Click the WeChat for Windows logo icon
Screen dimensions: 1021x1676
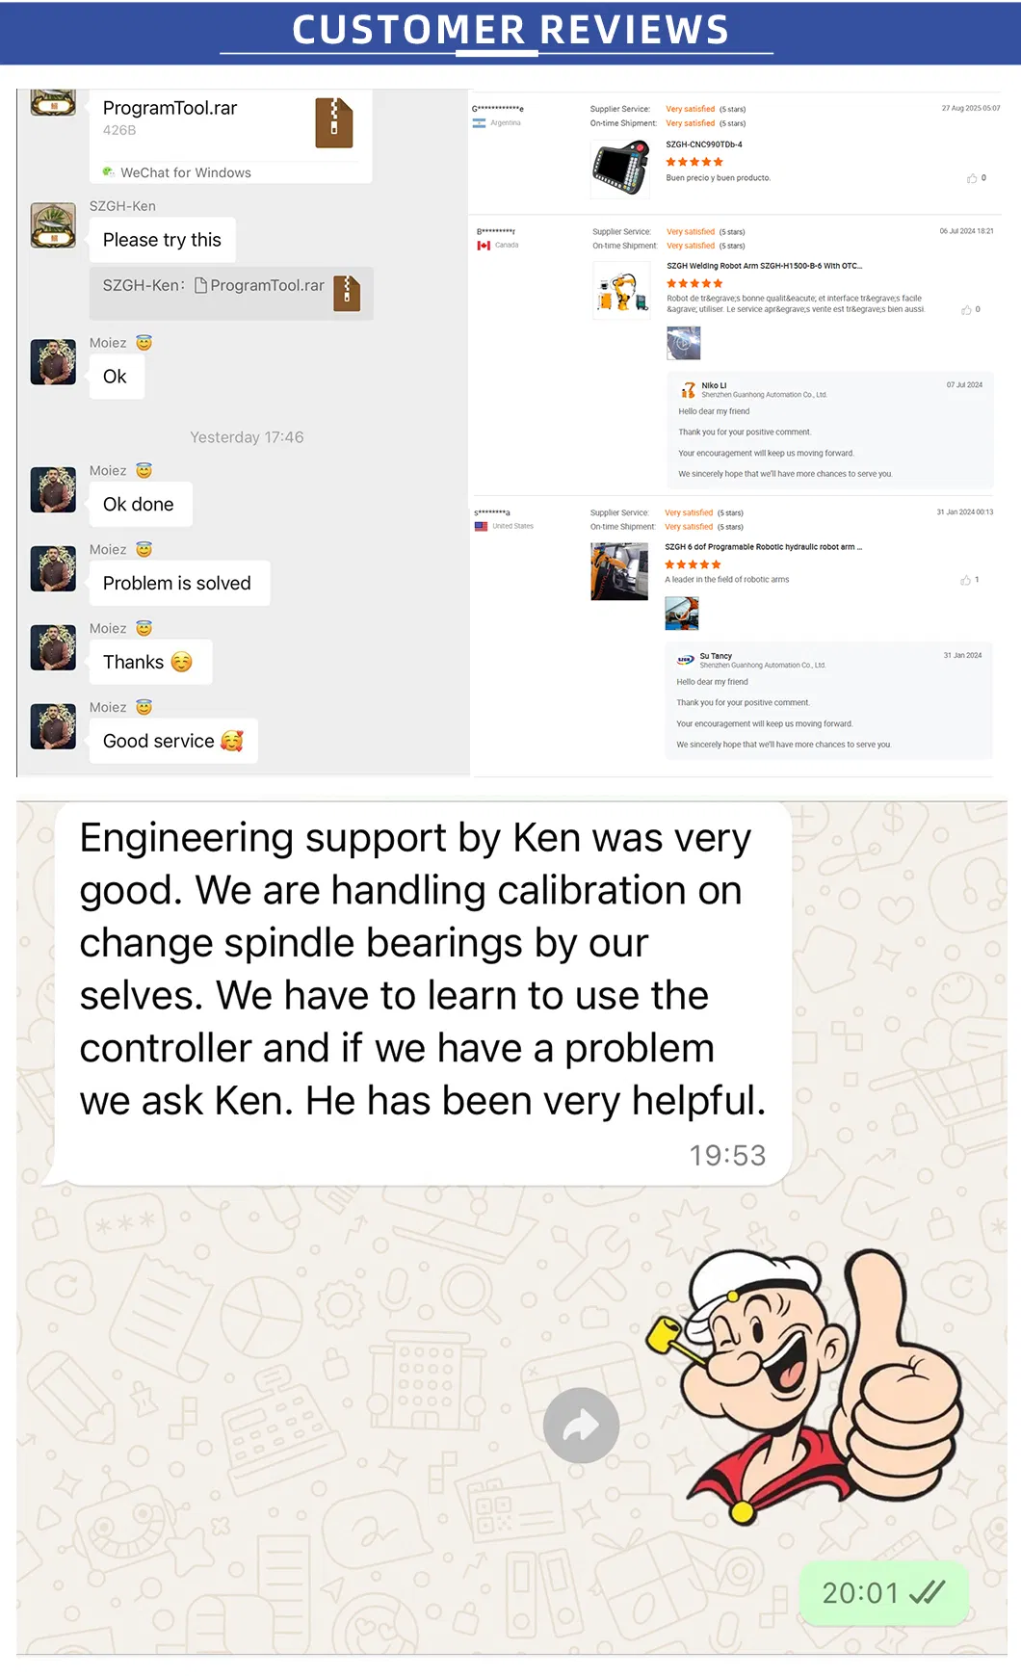point(109,172)
